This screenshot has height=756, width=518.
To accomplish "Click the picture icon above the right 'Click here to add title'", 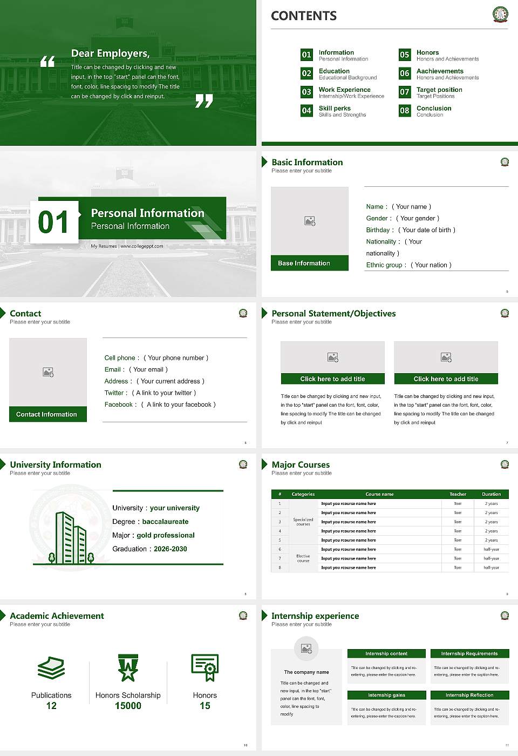I will [x=446, y=357].
